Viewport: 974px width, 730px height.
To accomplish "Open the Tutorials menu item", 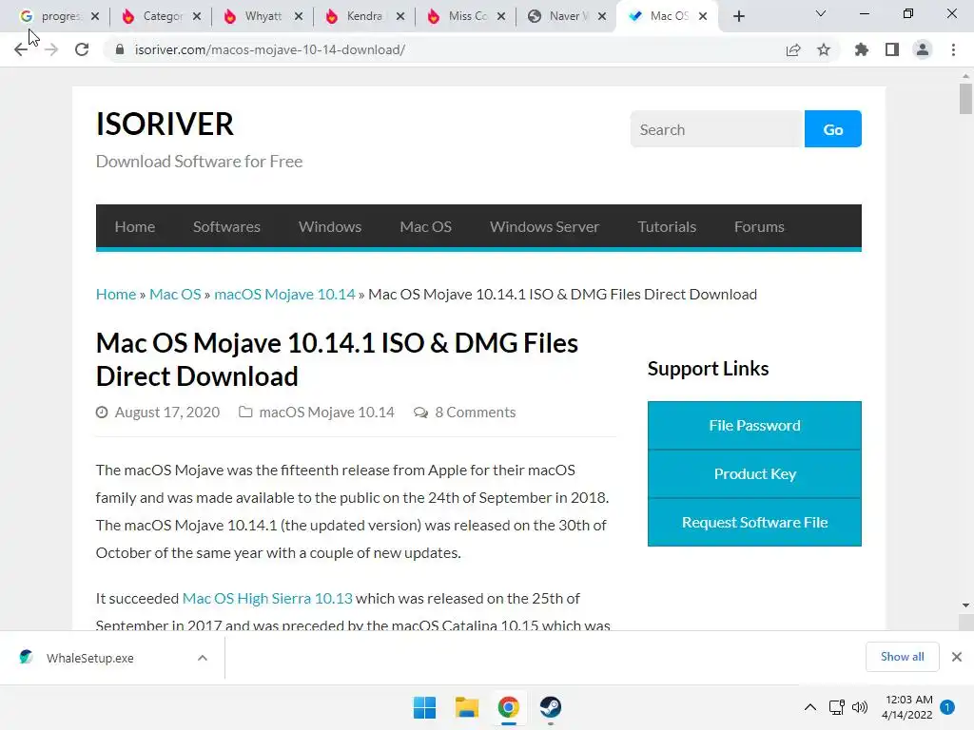I will tap(667, 226).
